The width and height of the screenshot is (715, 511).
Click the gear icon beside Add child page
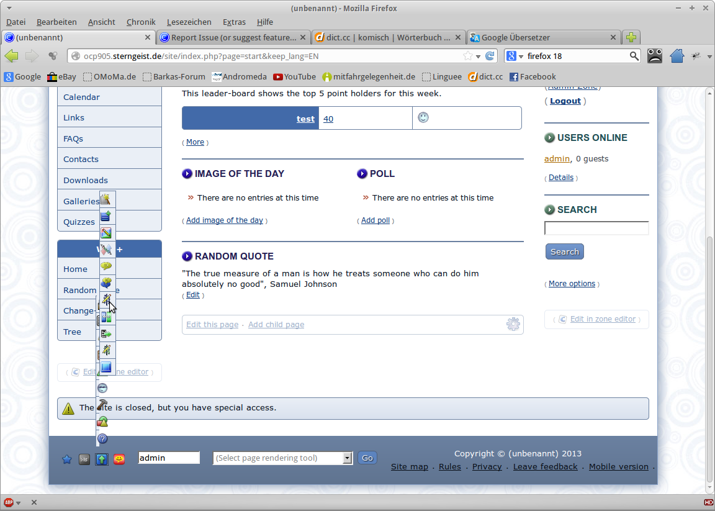pos(513,324)
